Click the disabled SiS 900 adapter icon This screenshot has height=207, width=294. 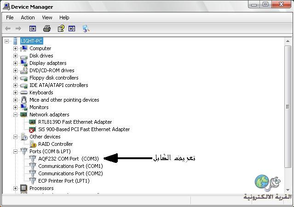tap(33, 130)
